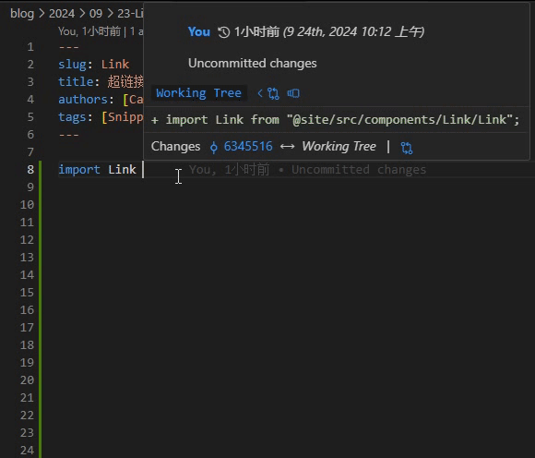Select the 23-Li file breadcrumb
This screenshot has width=535, height=458.
(130, 13)
